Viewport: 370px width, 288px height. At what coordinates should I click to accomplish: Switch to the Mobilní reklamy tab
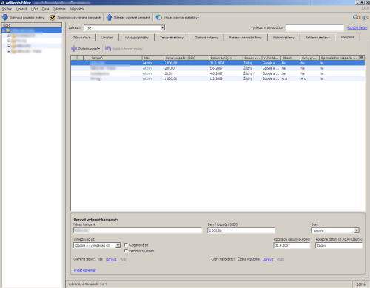283,38
